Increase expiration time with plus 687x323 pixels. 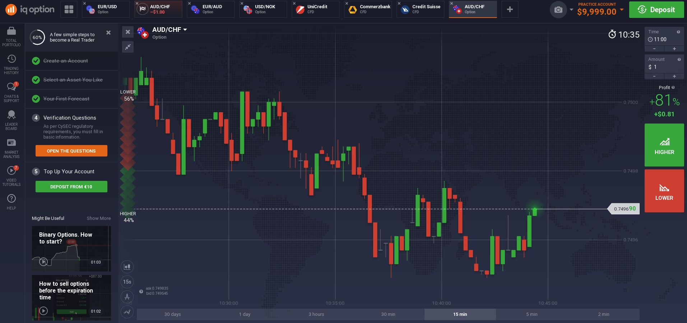pos(674,49)
